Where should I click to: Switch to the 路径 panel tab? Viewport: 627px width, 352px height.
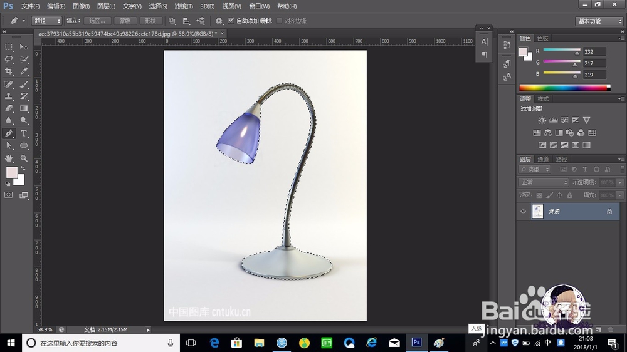coord(561,160)
